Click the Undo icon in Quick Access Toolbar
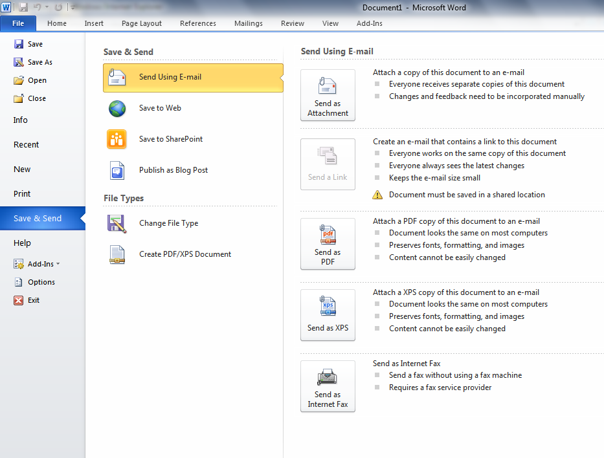Viewport: 604px width, 458px height. pyautogui.click(x=38, y=7)
